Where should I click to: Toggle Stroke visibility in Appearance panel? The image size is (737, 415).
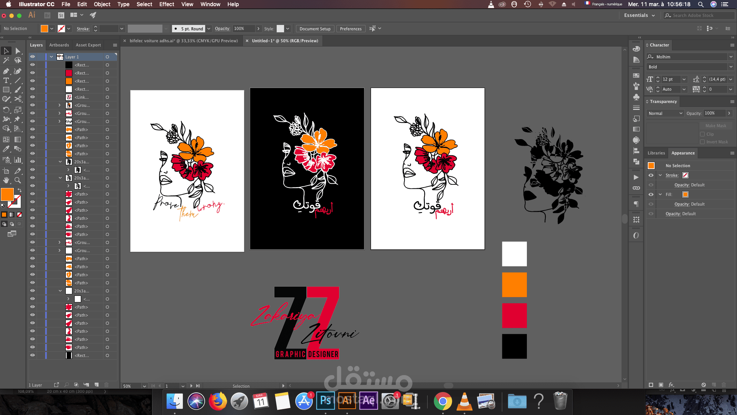(x=651, y=175)
